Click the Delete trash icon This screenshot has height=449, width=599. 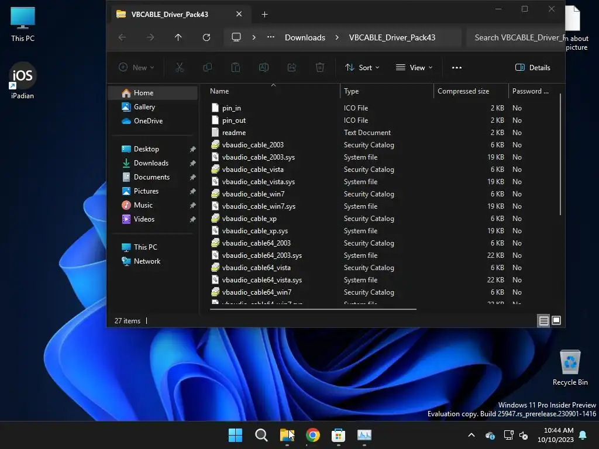coord(320,68)
